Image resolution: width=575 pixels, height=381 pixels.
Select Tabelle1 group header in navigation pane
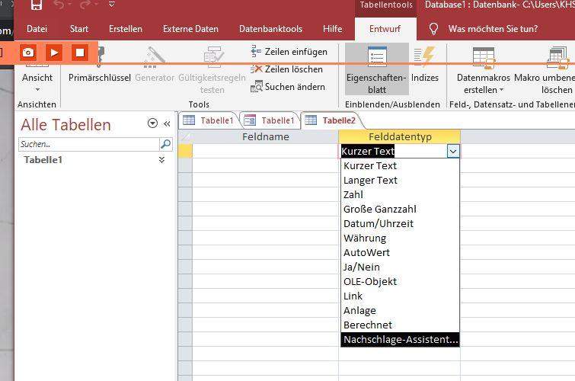click(43, 160)
